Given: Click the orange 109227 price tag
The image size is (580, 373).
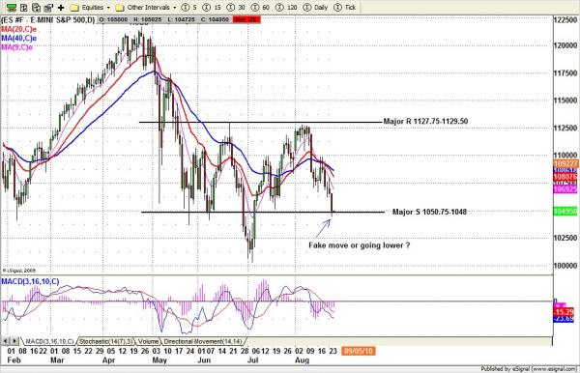Looking at the screenshot, I should pyautogui.click(x=565, y=163).
